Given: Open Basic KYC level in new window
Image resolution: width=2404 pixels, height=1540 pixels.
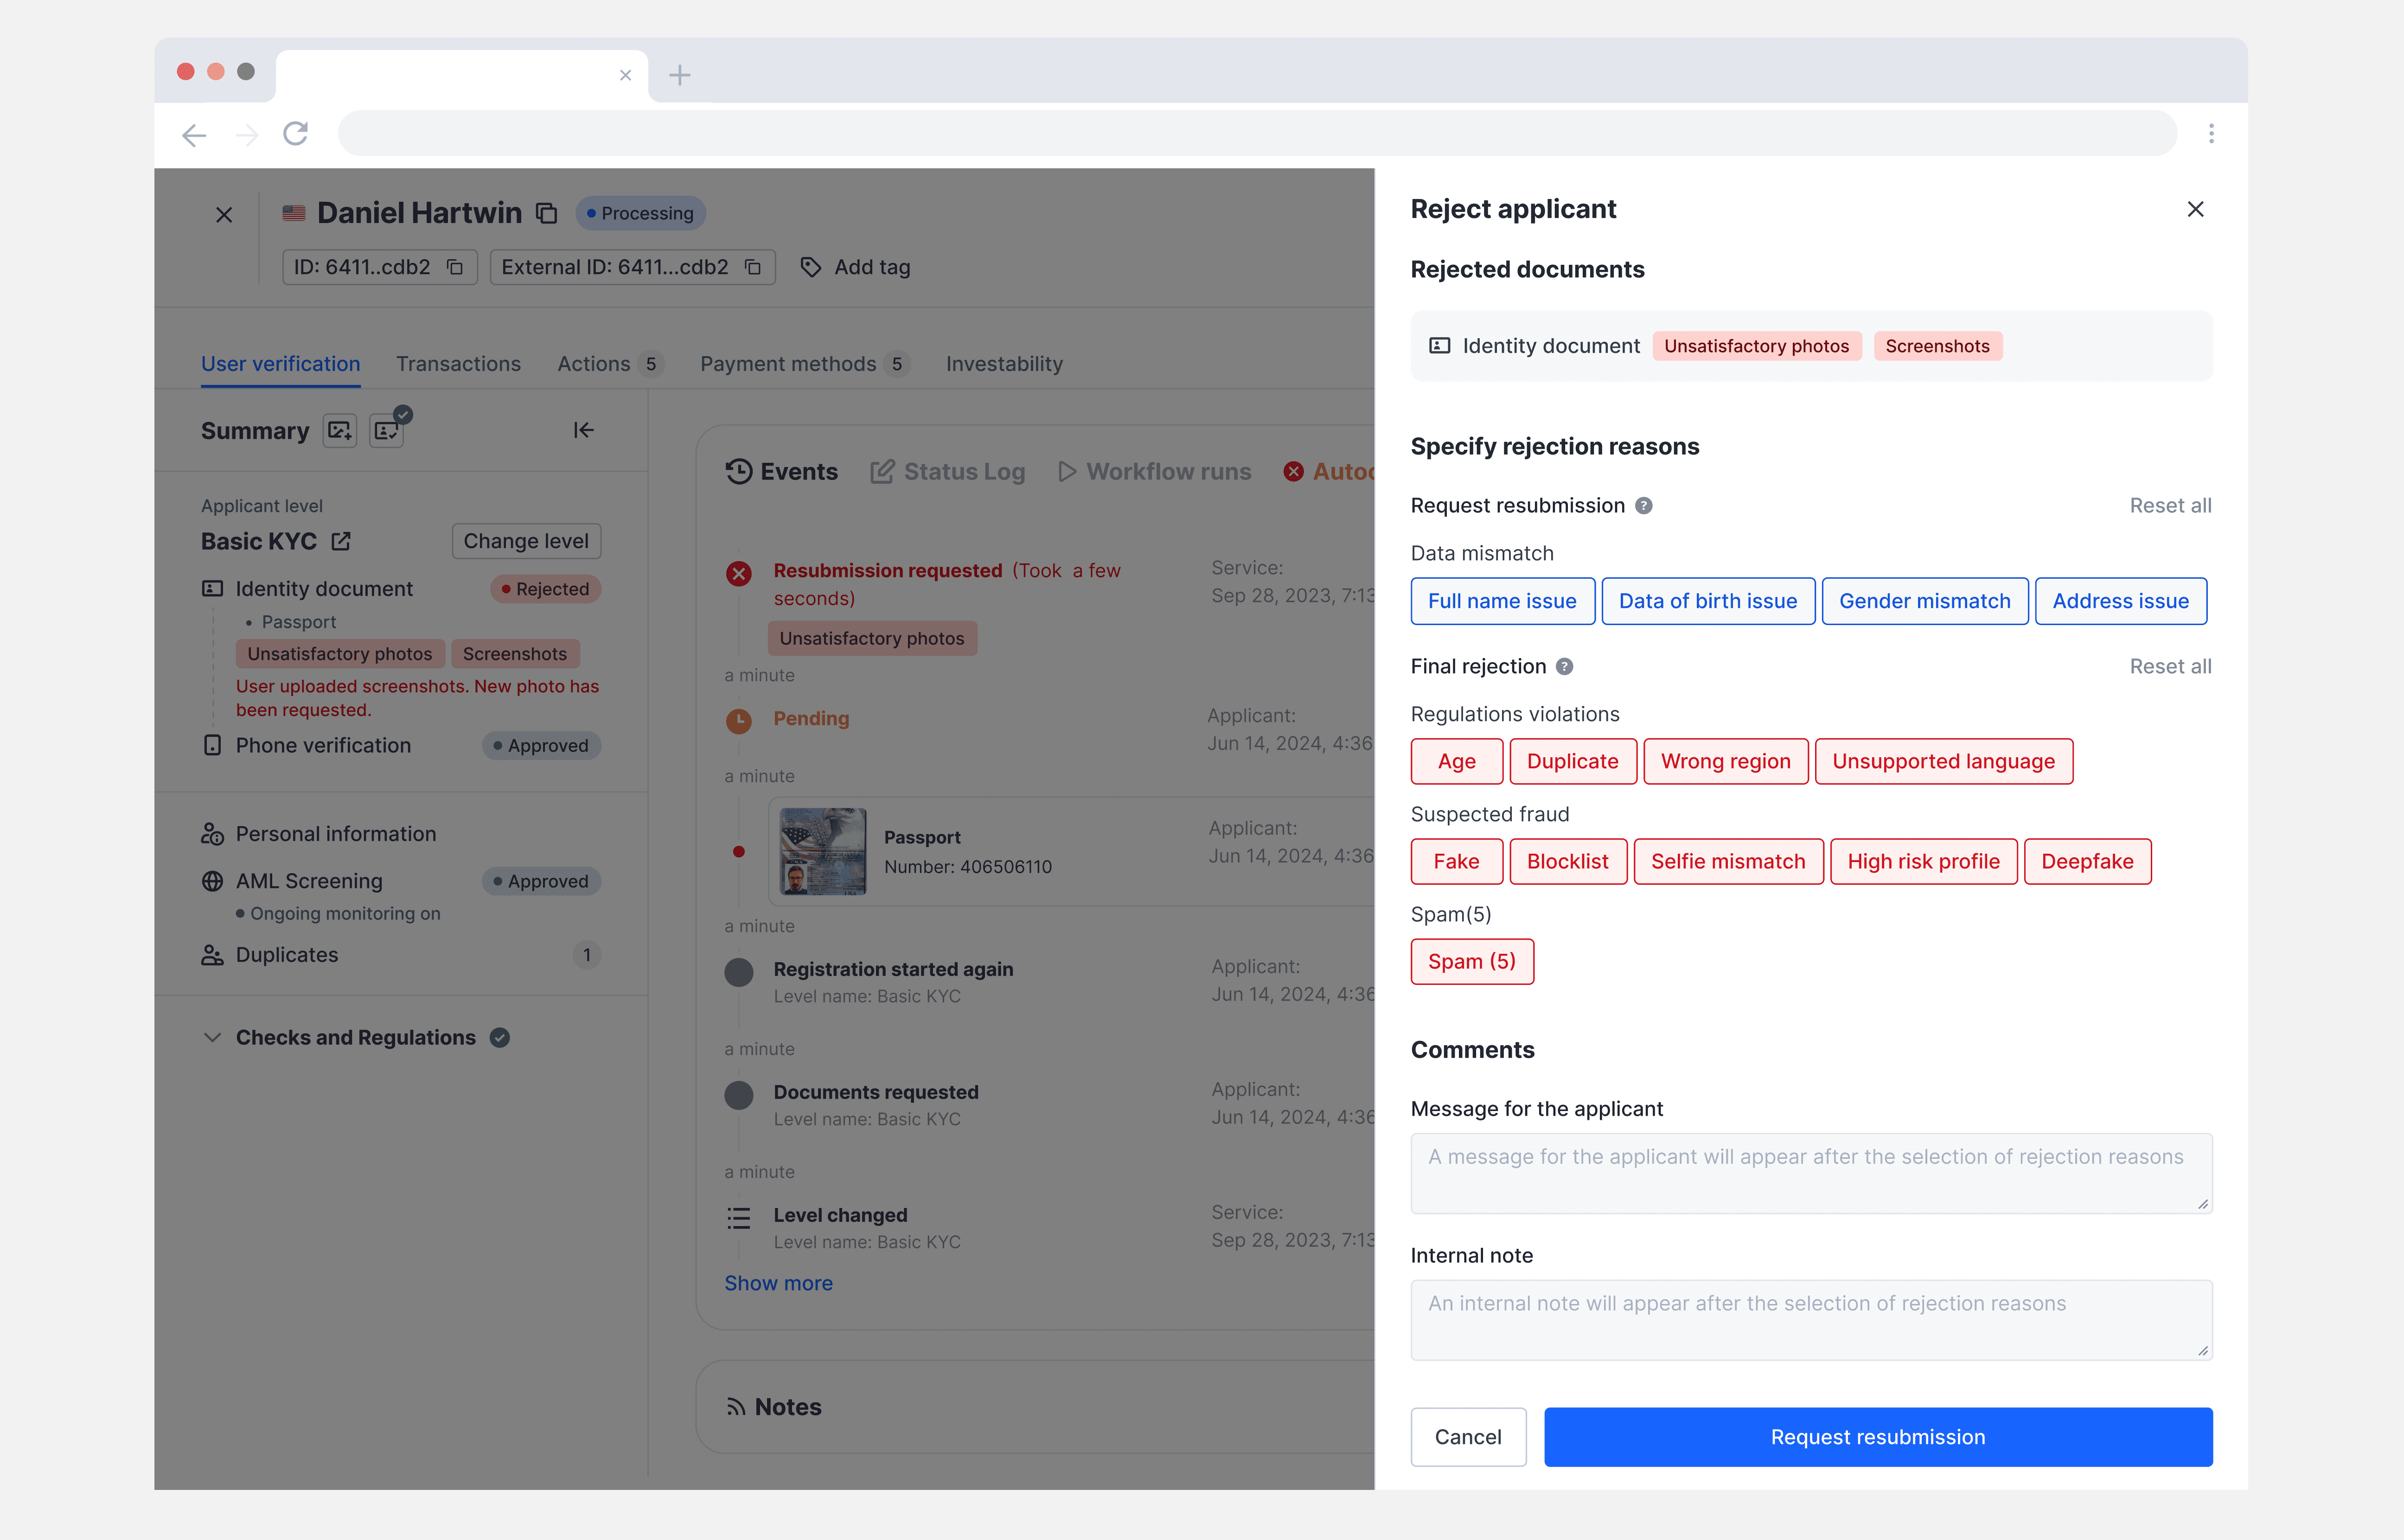Looking at the screenshot, I should [x=341, y=541].
